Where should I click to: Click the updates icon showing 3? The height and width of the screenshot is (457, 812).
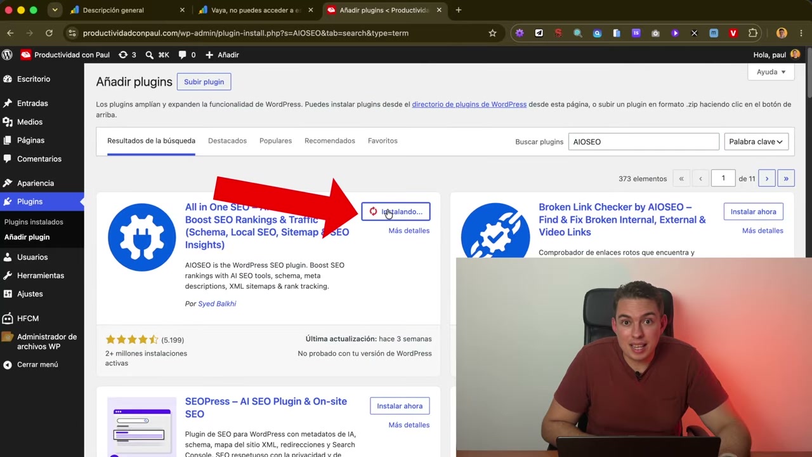point(128,55)
